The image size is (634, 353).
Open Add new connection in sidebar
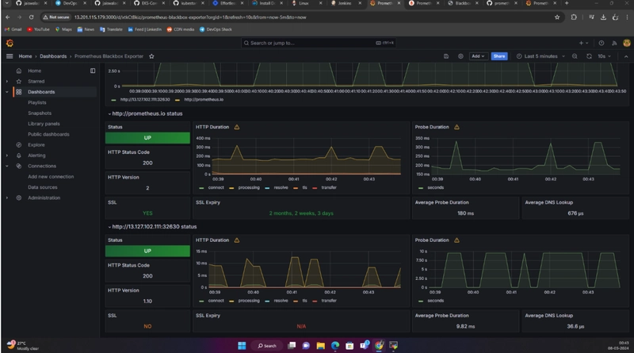(x=51, y=176)
